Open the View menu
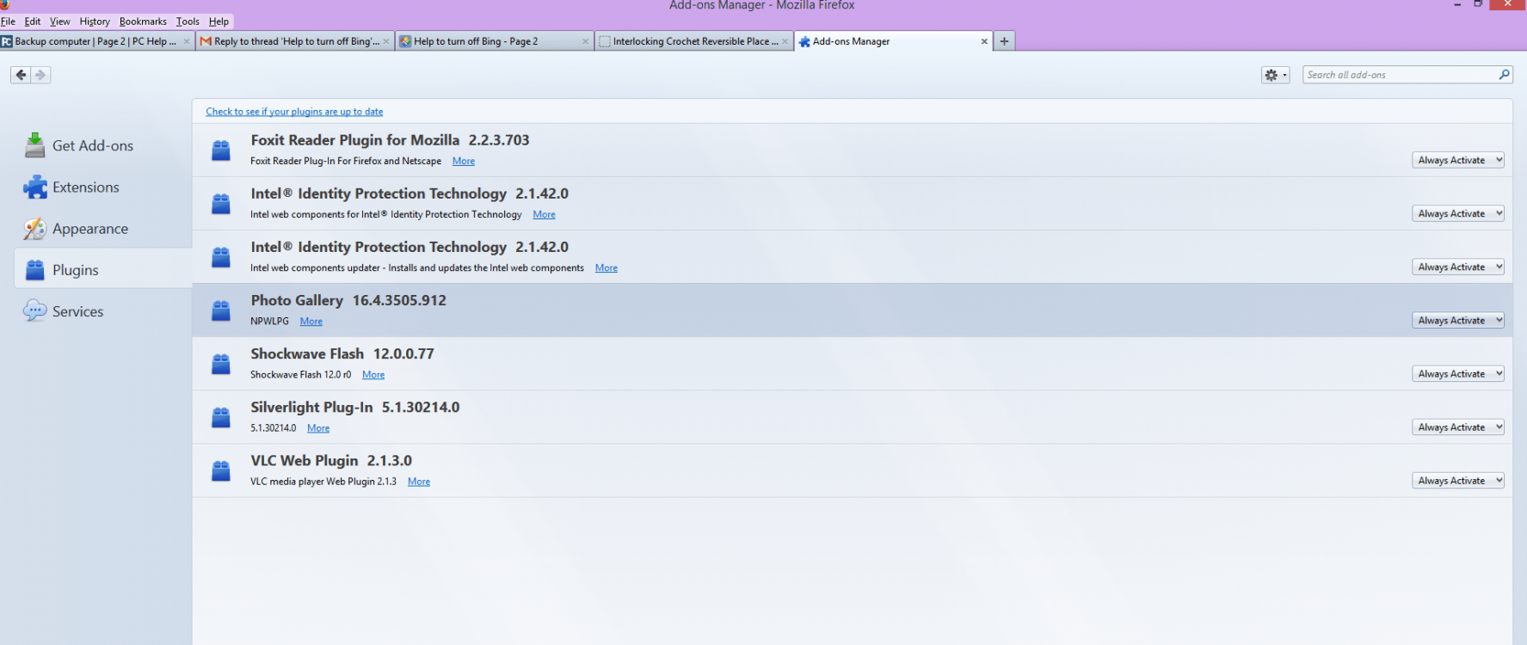The image size is (1527, 645). click(x=60, y=21)
